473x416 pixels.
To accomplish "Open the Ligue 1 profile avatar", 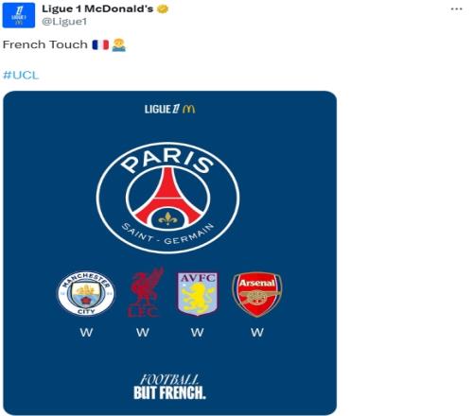I will click(19, 15).
